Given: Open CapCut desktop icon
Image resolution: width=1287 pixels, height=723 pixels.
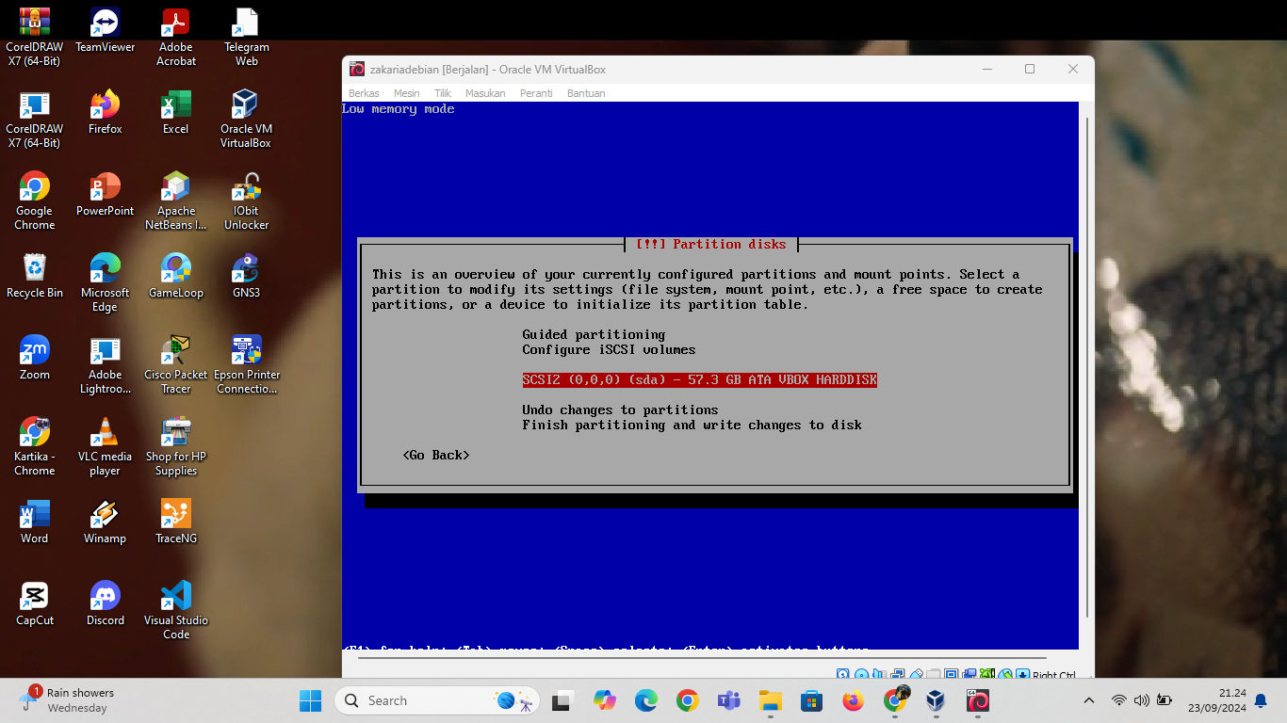Looking at the screenshot, I should point(34,604).
